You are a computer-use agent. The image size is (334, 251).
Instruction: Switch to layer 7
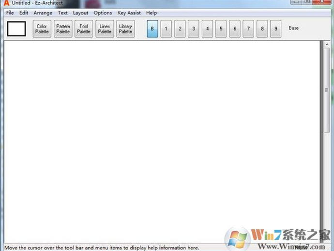pyautogui.click(x=248, y=29)
